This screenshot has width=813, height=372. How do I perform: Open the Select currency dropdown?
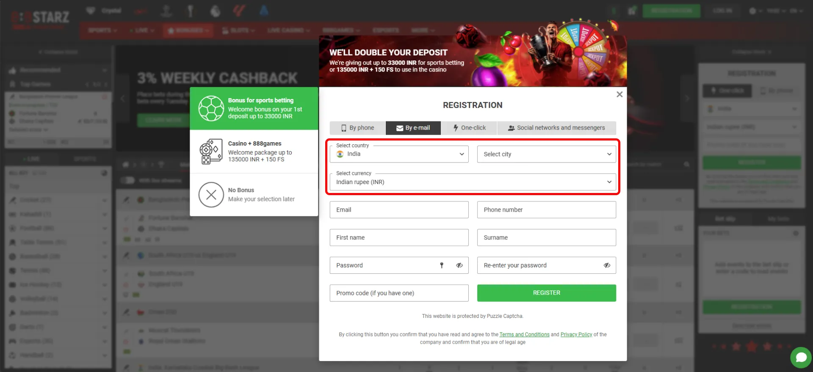coord(473,182)
